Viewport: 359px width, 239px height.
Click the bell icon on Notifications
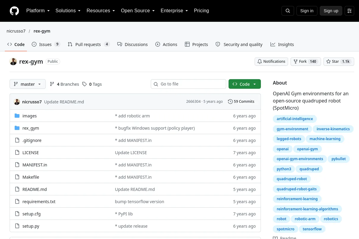tap(260, 62)
